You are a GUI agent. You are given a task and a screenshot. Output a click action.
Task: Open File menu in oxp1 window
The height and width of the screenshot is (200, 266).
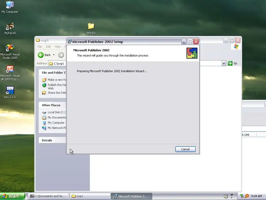pyautogui.click(x=40, y=47)
